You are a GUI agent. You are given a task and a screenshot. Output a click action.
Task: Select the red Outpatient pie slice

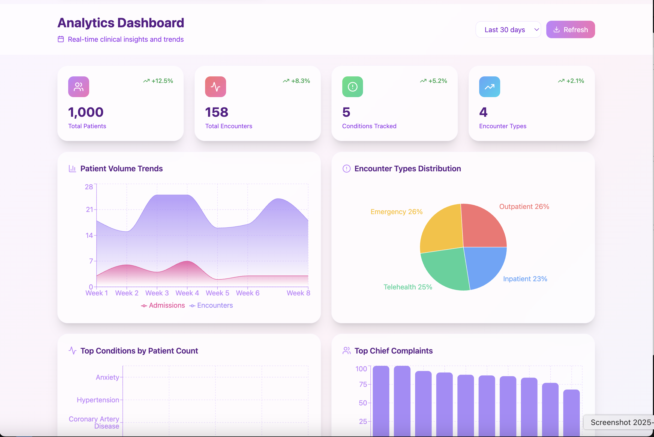484,226
